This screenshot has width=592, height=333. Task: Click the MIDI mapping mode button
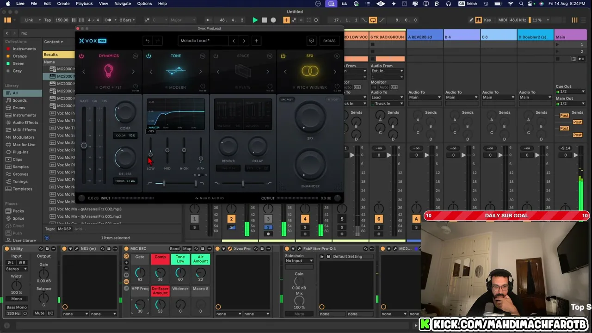503,20
